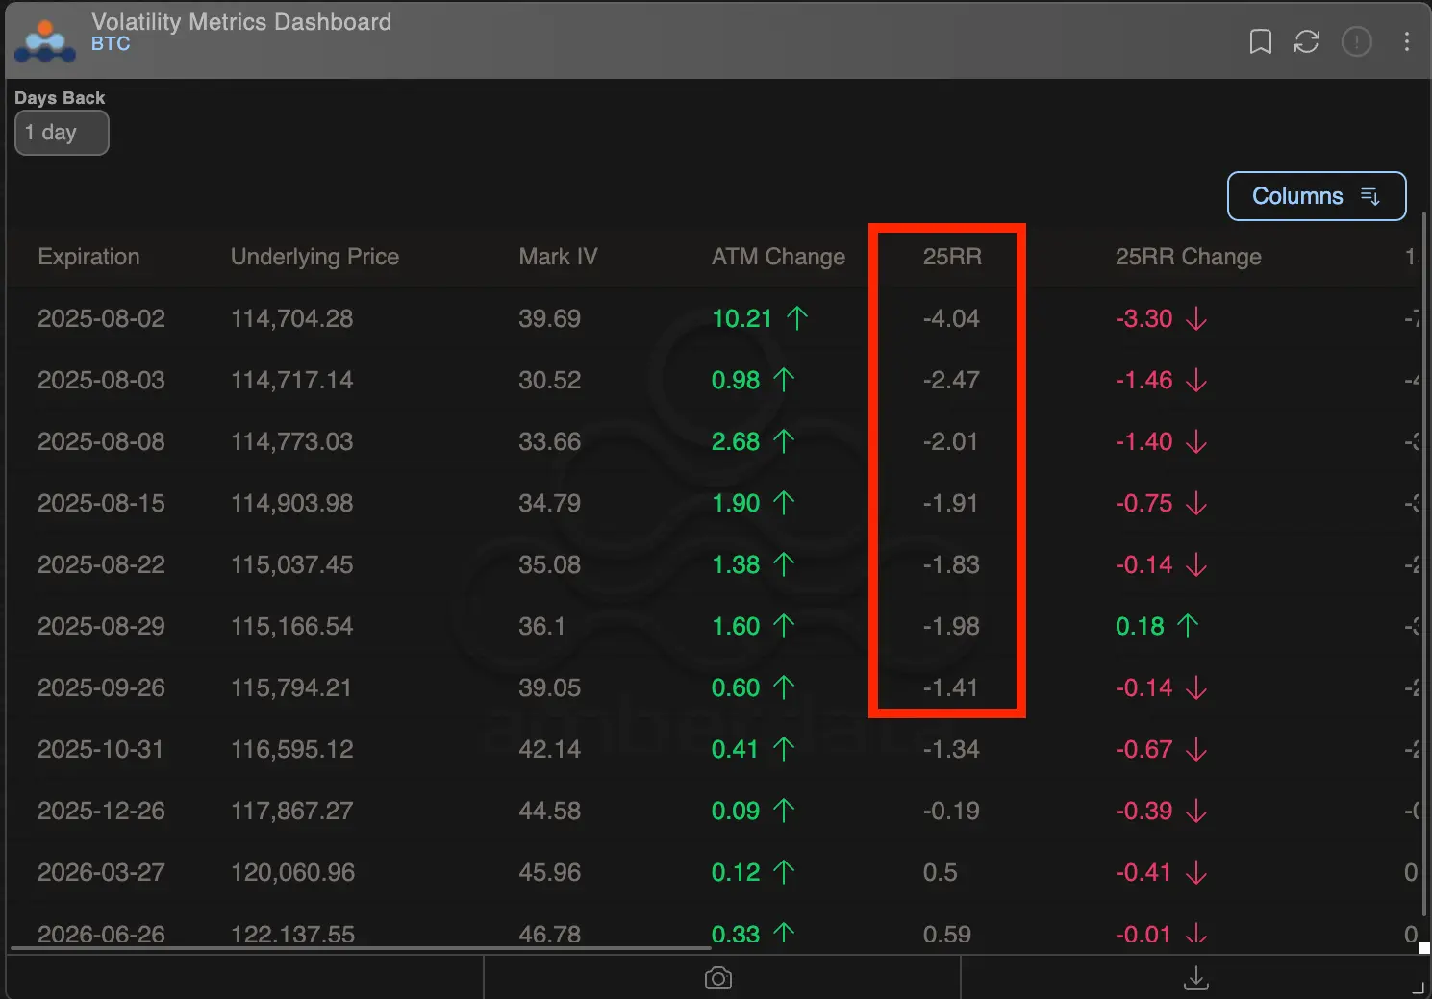Refresh the dashboard data

(x=1306, y=41)
